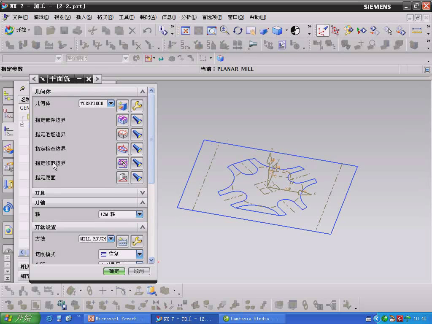Open the 几何体 WORKPIECE dropdown
This screenshot has height=324, width=432.
pos(111,103)
